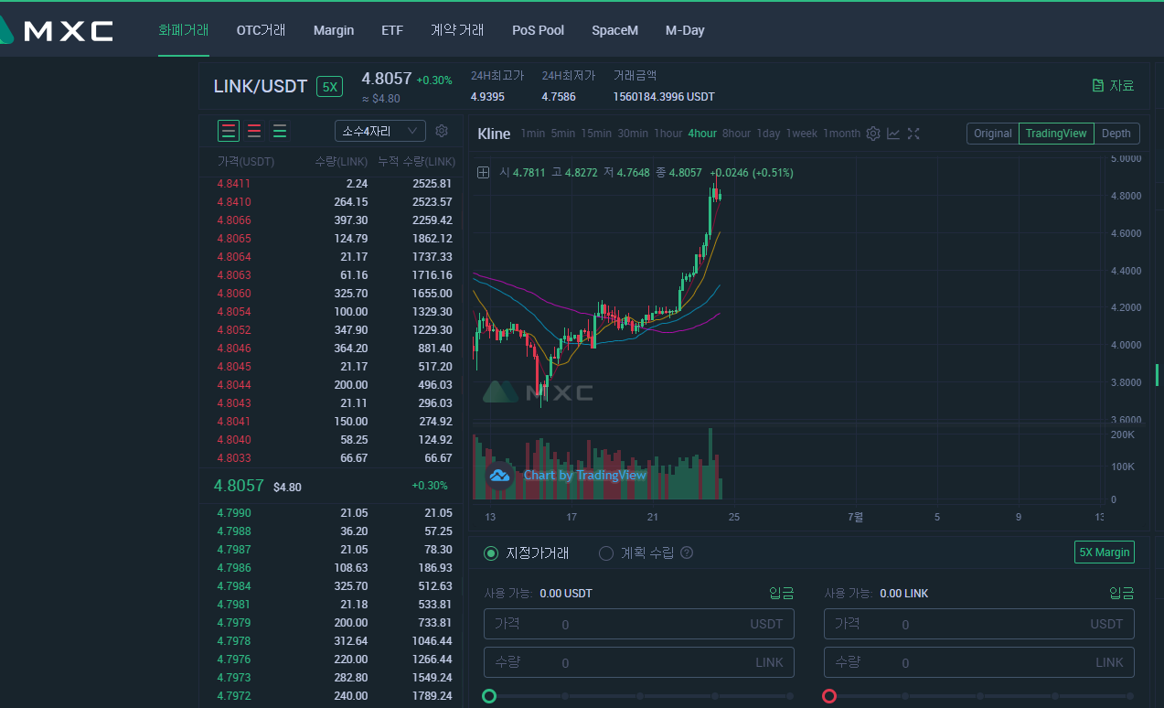Viewport: 1164px width, 708px height.
Task: Set chart interval to 4hour
Action: pyautogui.click(x=702, y=134)
